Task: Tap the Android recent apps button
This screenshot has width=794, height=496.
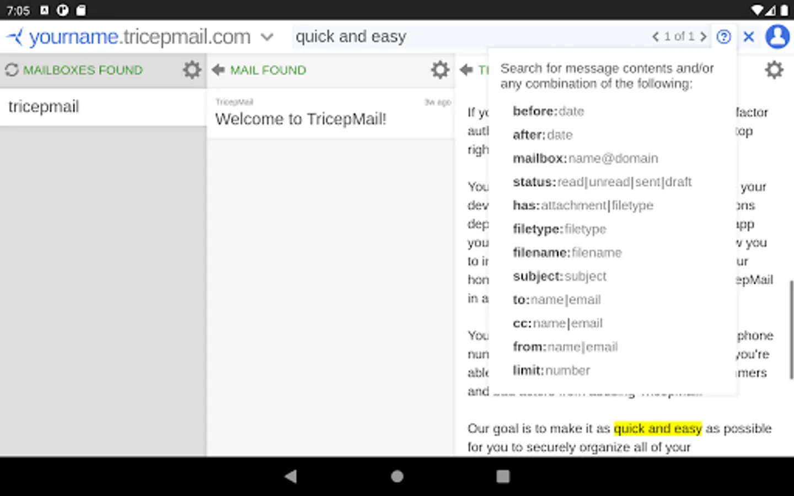Action: 503,476
